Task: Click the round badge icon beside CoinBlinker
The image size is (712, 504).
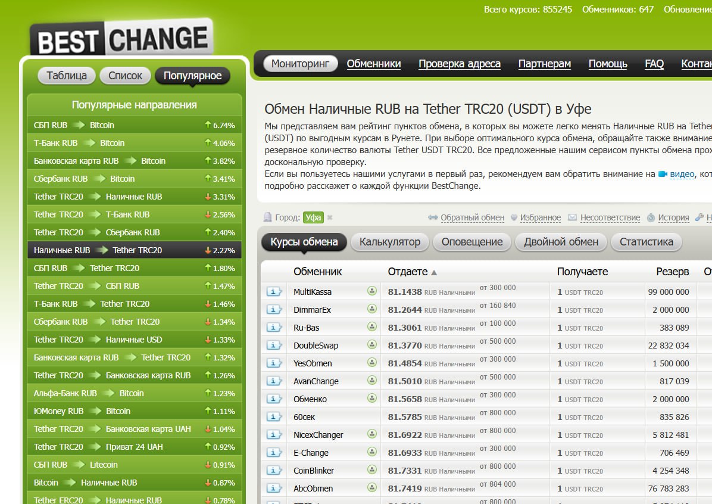Action: (x=372, y=469)
